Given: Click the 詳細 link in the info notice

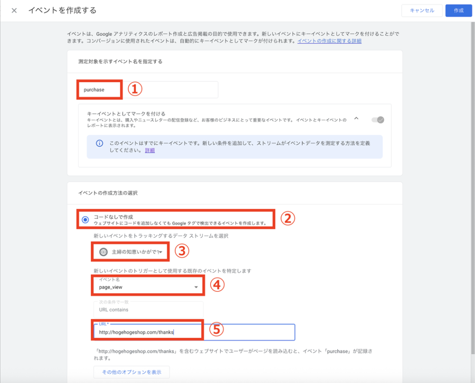Looking at the screenshot, I should pos(150,151).
